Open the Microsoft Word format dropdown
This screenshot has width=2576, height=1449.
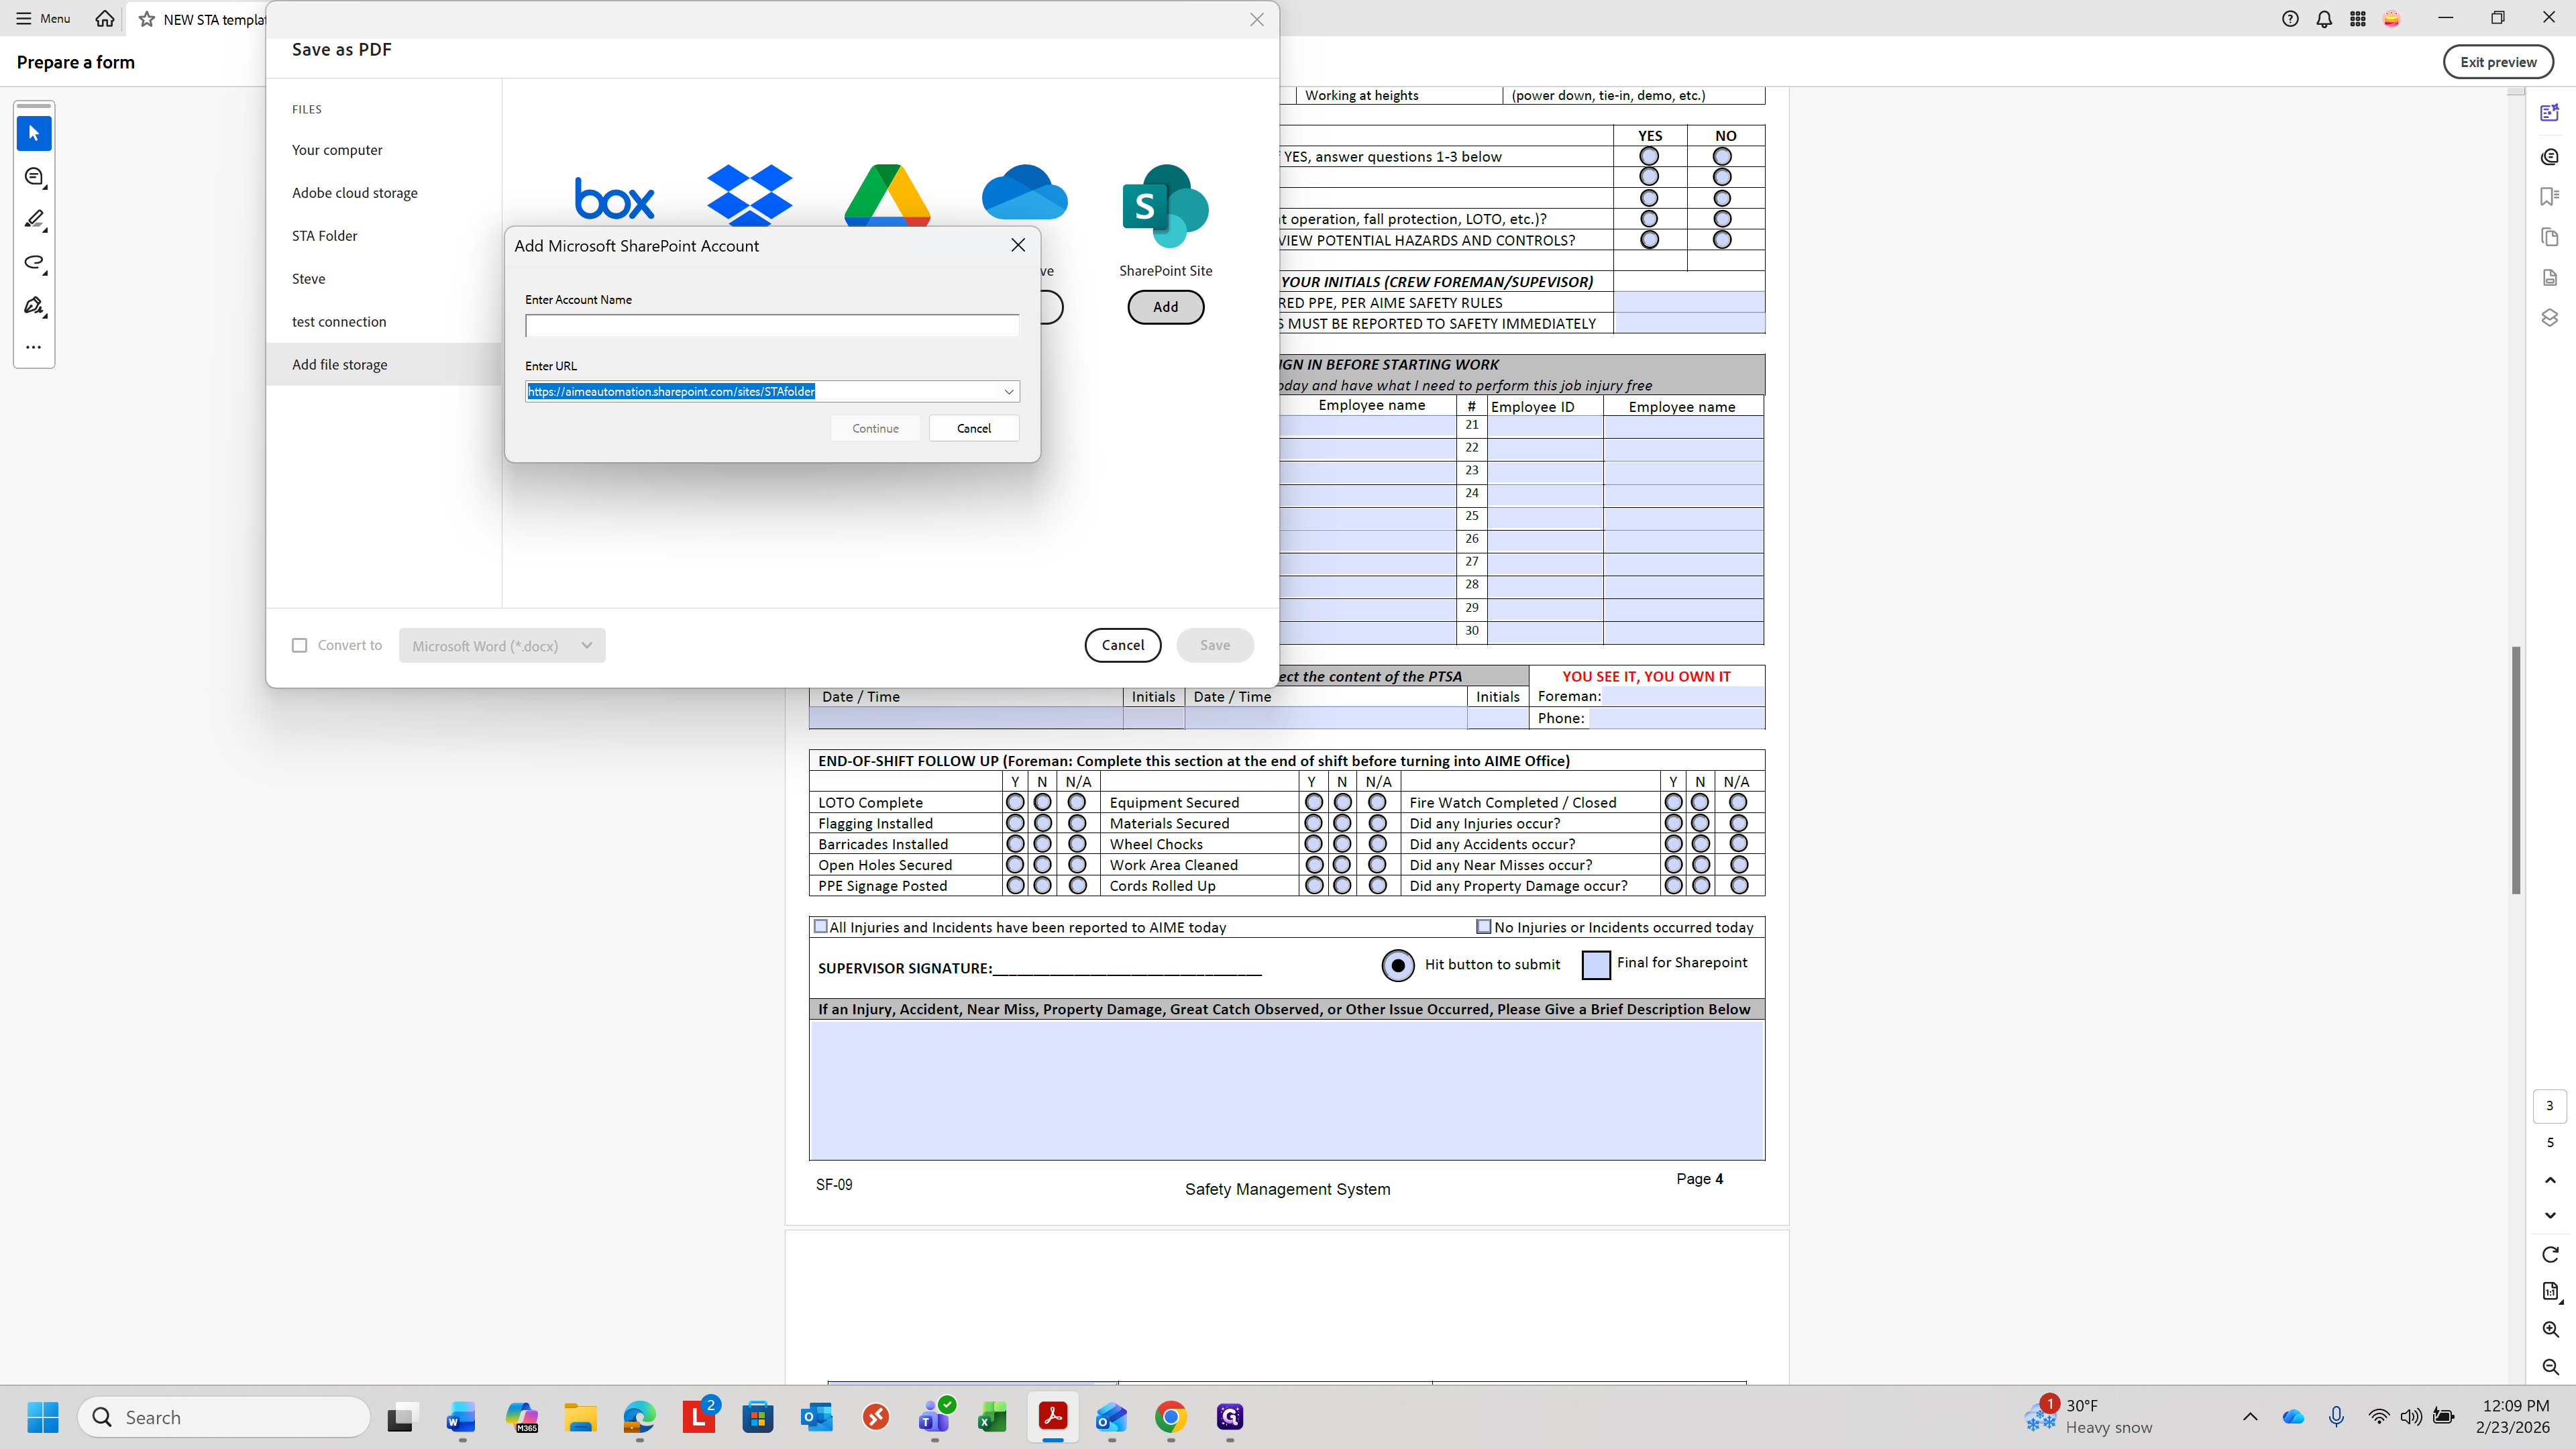pyautogui.click(x=502, y=645)
